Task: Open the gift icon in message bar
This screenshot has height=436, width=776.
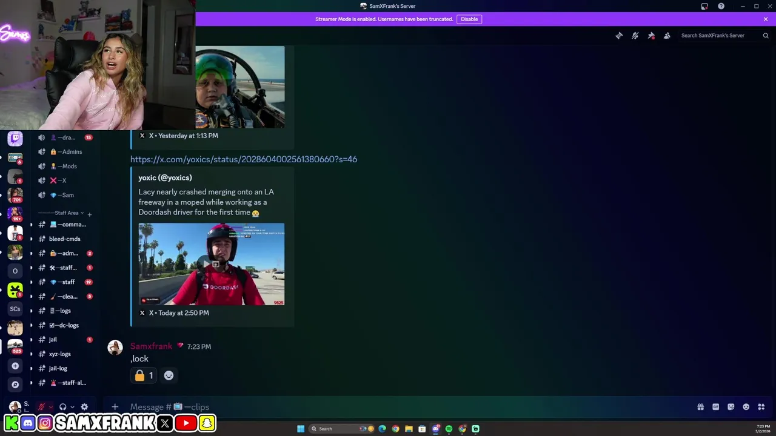Action: click(700, 407)
